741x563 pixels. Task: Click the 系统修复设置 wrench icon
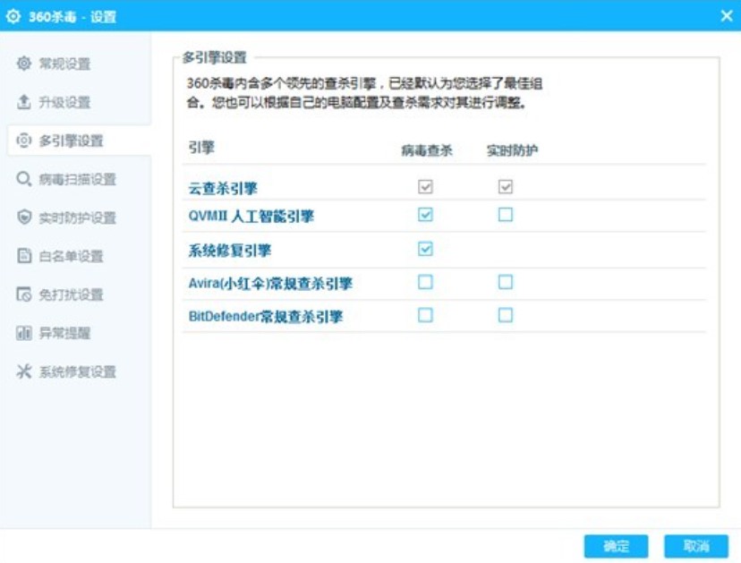pyautogui.click(x=24, y=371)
